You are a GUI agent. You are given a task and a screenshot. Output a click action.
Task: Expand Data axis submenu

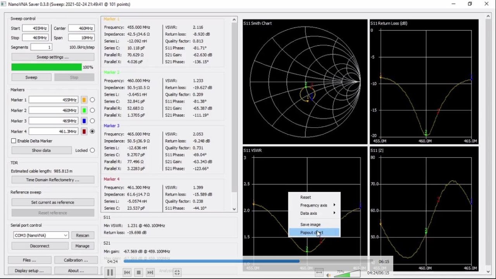coord(314,214)
